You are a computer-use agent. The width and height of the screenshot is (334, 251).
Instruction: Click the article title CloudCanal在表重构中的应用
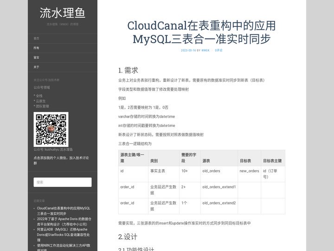(x=201, y=32)
